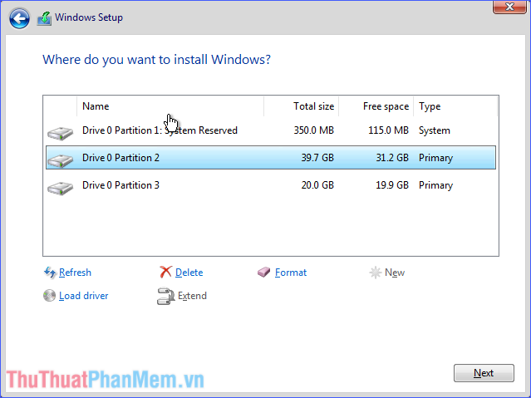The width and height of the screenshot is (531, 398).
Task: Select Drive 0 Partition 1: System Reserved
Action: click(x=271, y=130)
